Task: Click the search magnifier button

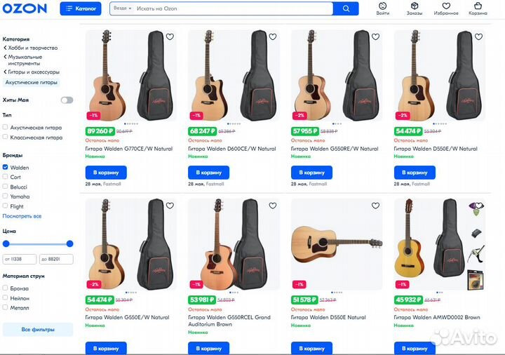Action: pyautogui.click(x=345, y=8)
